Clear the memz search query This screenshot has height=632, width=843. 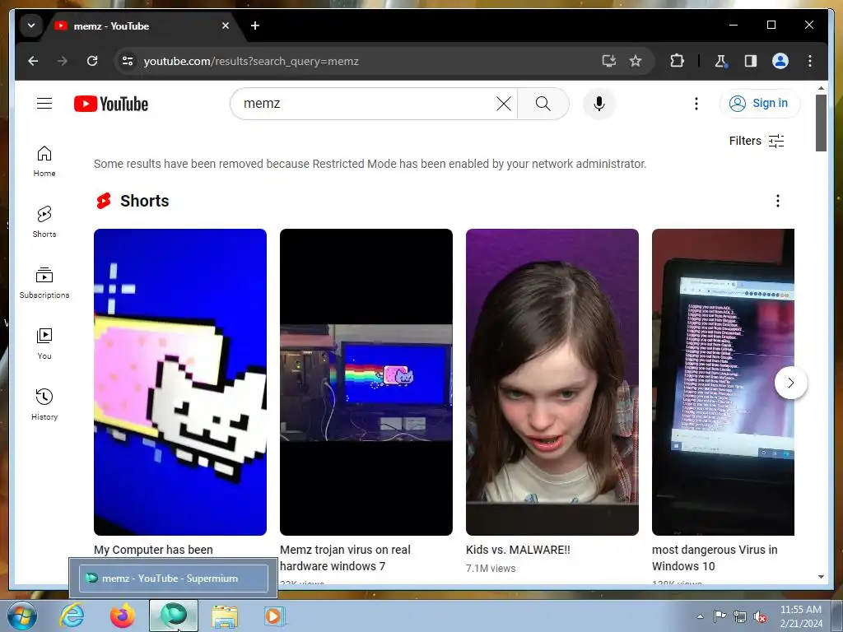pyautogui.click(x=503, y=103)
